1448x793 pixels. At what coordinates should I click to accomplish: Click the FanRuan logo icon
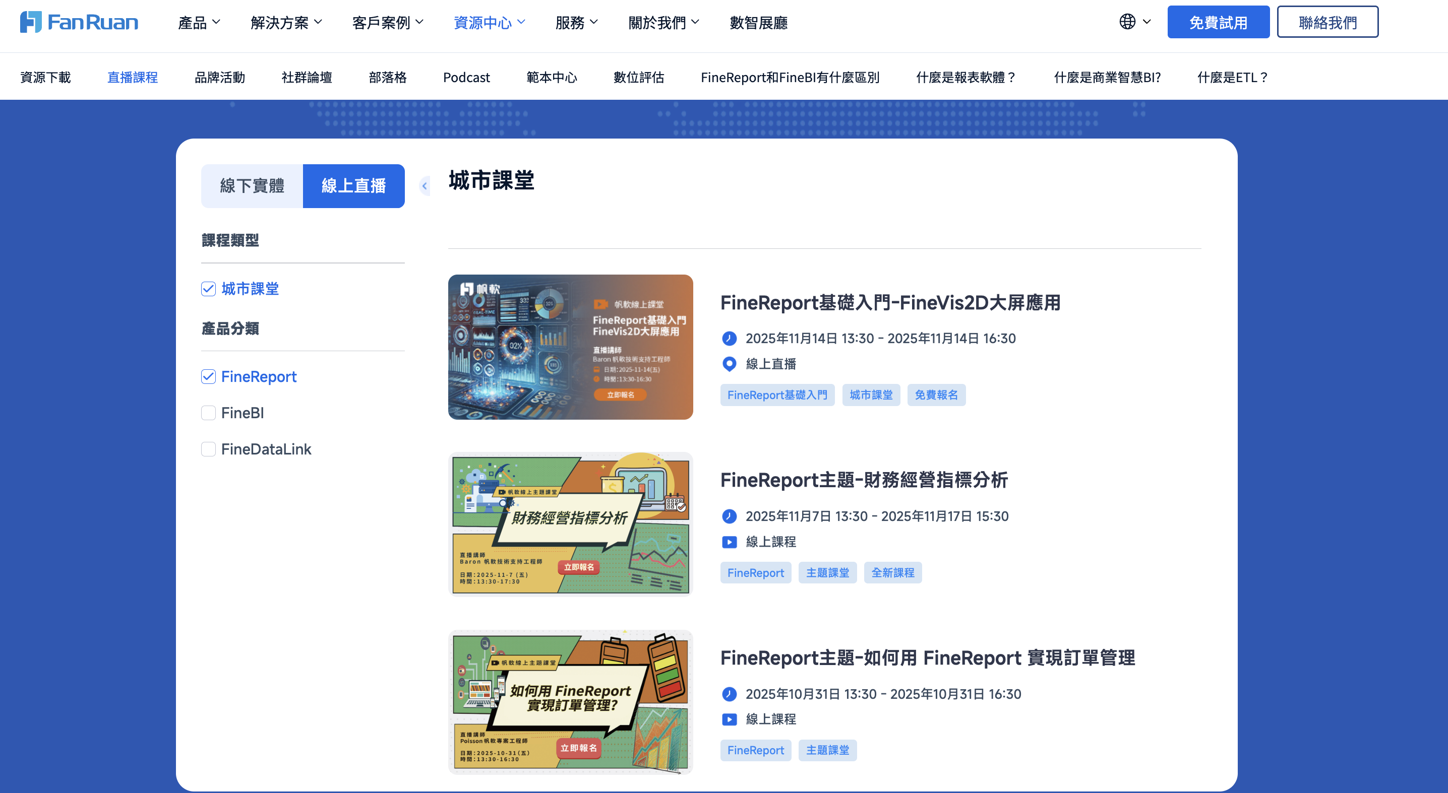tap(30, 22)
